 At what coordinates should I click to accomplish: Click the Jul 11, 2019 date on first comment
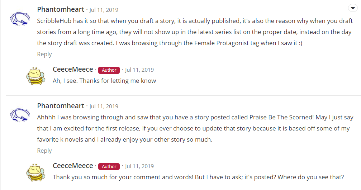[x=104, y=10]
